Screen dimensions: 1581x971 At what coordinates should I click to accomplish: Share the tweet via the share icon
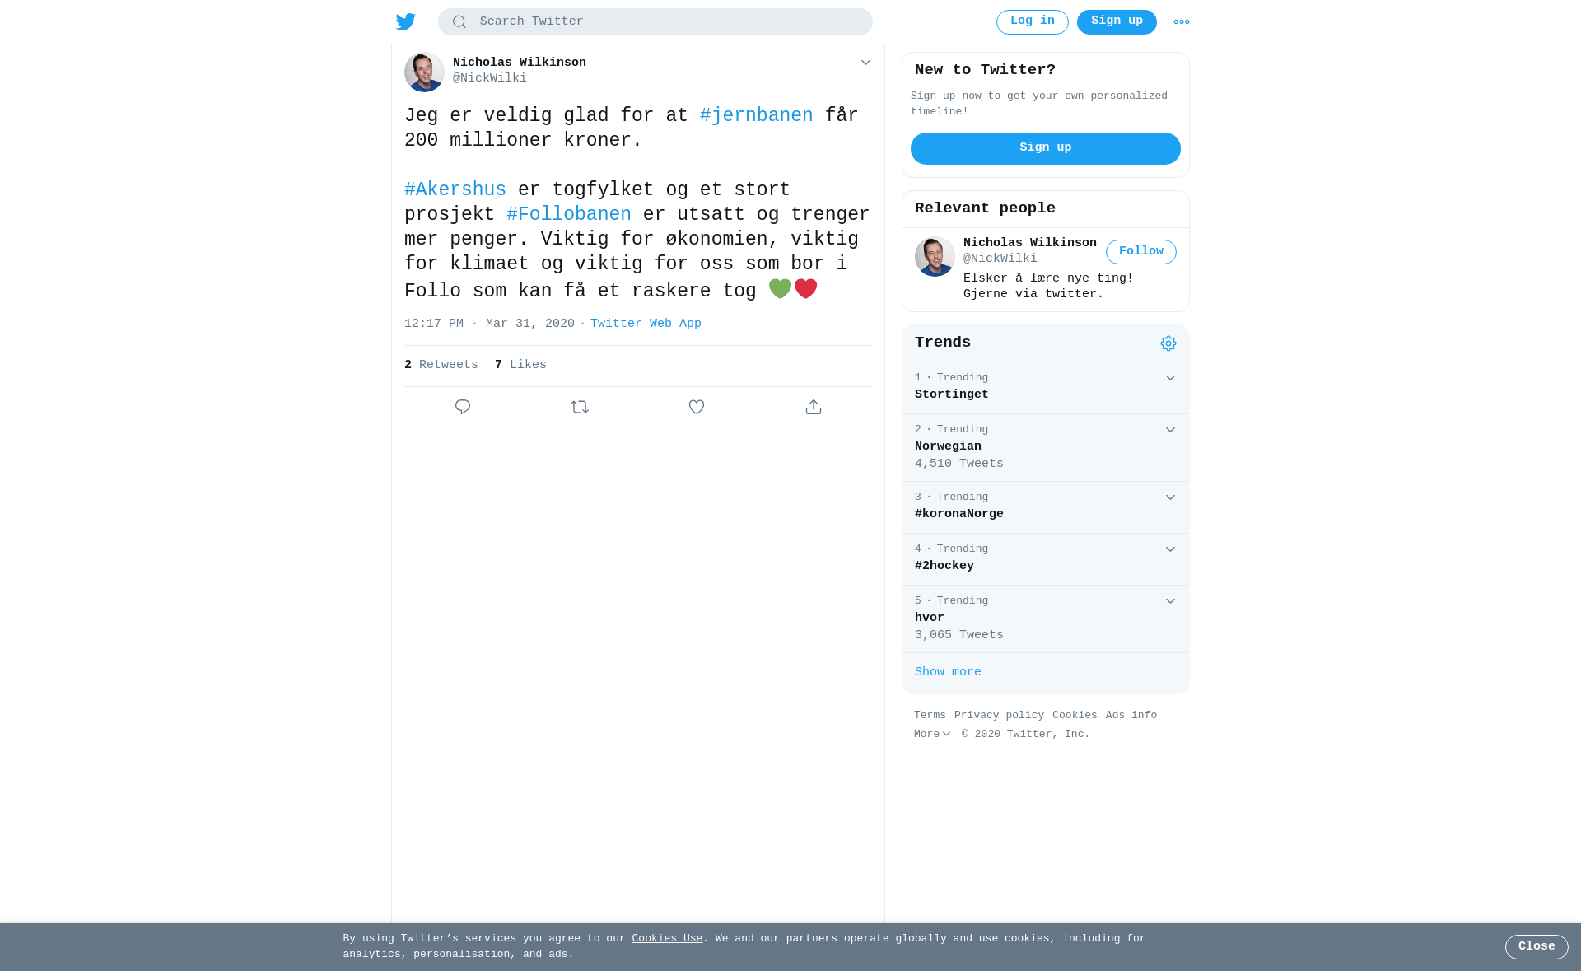point(814,407)
